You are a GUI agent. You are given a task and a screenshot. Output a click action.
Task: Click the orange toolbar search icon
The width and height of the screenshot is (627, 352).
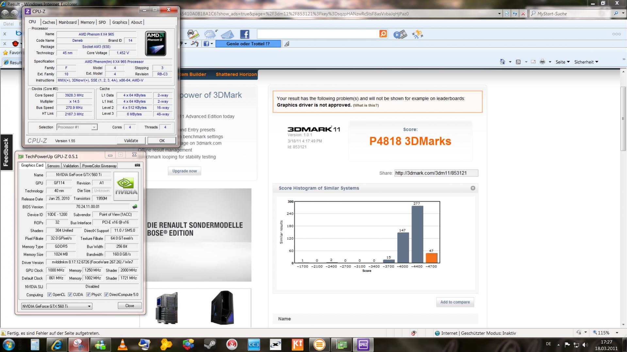point(383,34)
